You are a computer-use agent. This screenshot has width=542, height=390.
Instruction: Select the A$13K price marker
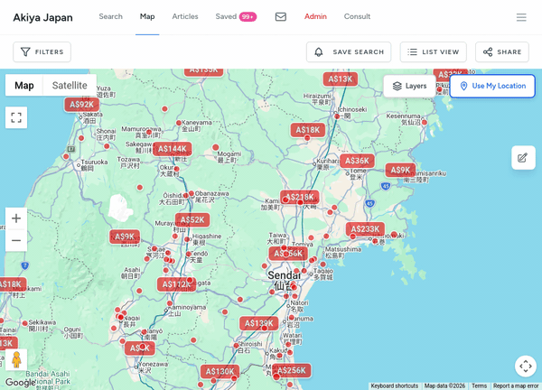[341, 79]
